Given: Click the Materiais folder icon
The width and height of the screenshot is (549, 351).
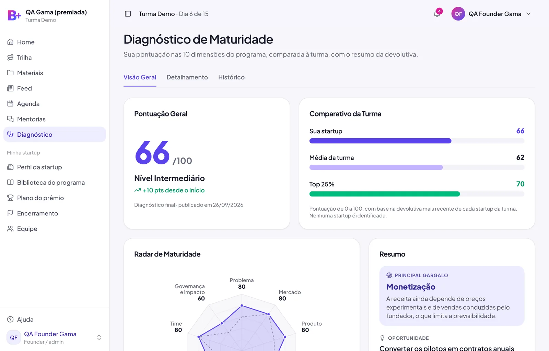Looking at the screenshot, I should click(x=10, y=73).
